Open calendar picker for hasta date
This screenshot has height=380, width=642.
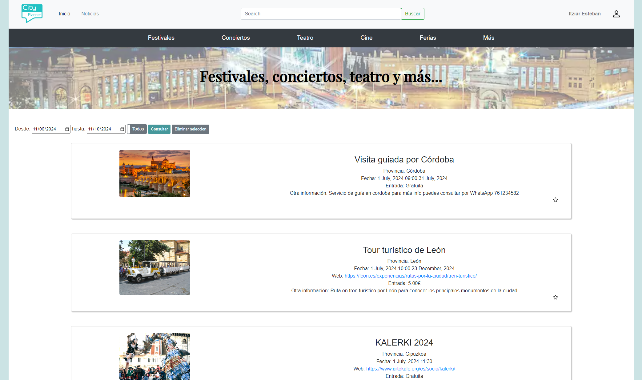coord(122,129)
